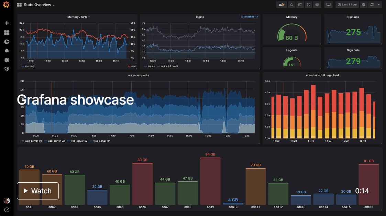The height and width of the screenshot is (216, 386).
Task: Open Dashboards from the sidebar icon
Action: coord(7,33)
